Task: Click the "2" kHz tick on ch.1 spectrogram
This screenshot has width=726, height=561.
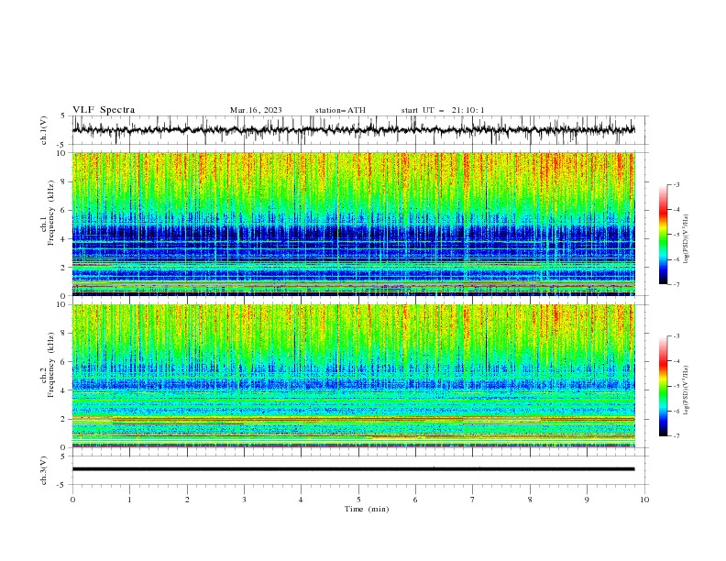Action: [x=63, y=268]
